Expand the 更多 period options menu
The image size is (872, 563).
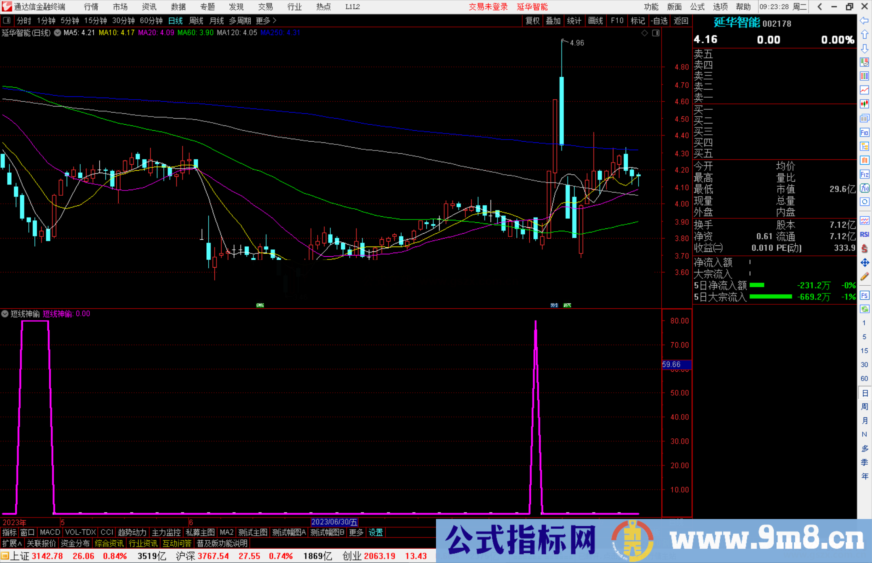263,21
